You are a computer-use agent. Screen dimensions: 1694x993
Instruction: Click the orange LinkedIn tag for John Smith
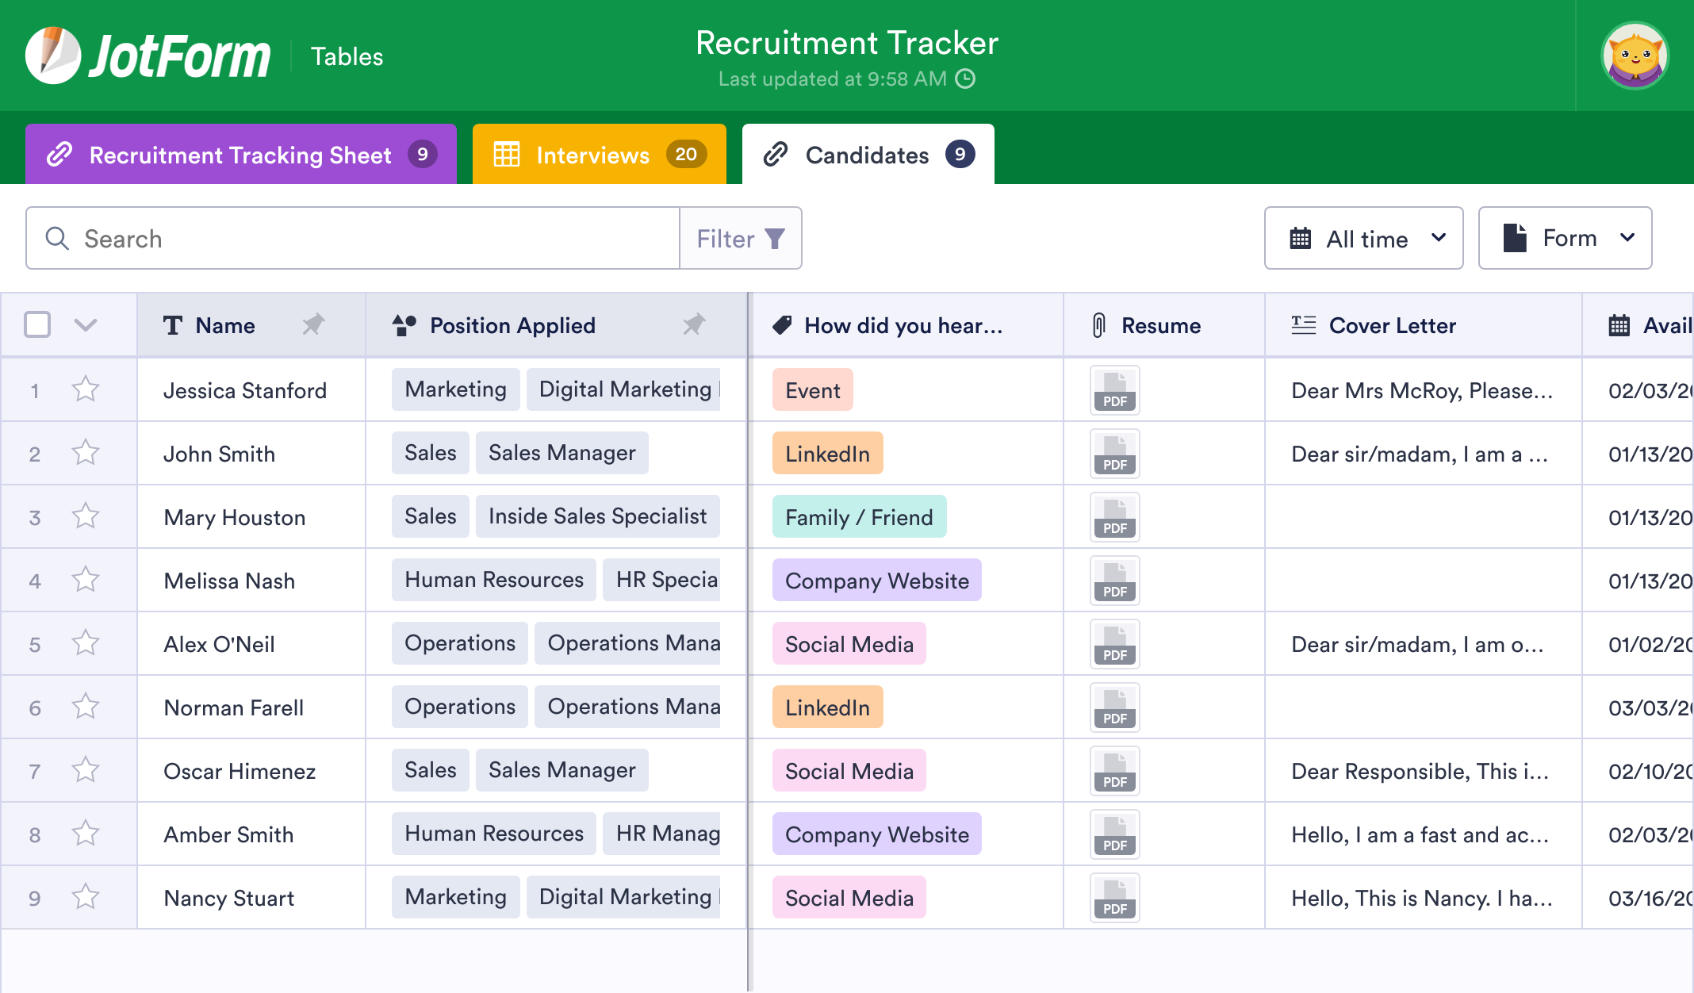coord(827,454)
